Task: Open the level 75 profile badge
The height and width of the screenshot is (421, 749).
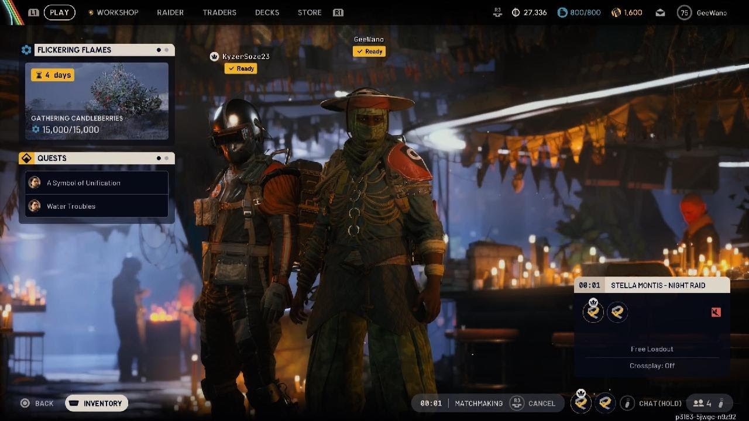Action: (x=684, y=12)
